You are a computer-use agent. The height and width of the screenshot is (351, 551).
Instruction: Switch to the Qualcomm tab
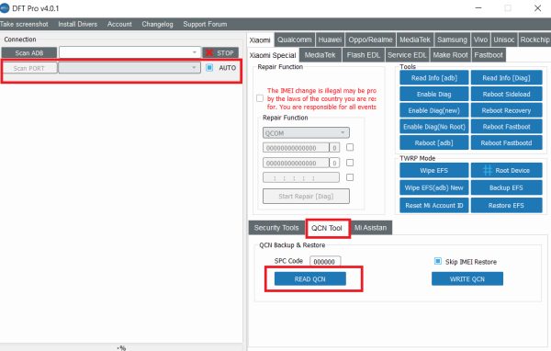(x=295, y=40)
